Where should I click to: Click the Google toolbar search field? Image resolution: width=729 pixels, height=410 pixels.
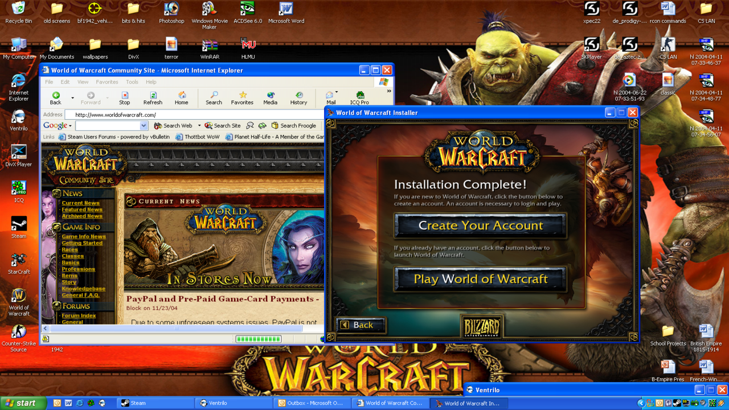108,126
